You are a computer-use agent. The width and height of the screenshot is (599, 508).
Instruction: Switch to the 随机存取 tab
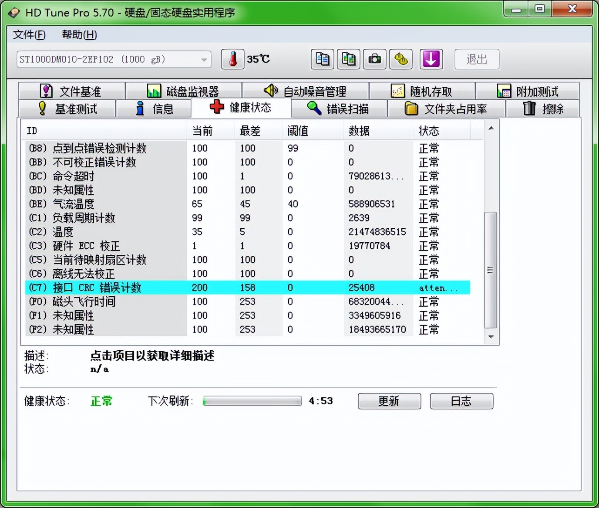tap(422, 91)
